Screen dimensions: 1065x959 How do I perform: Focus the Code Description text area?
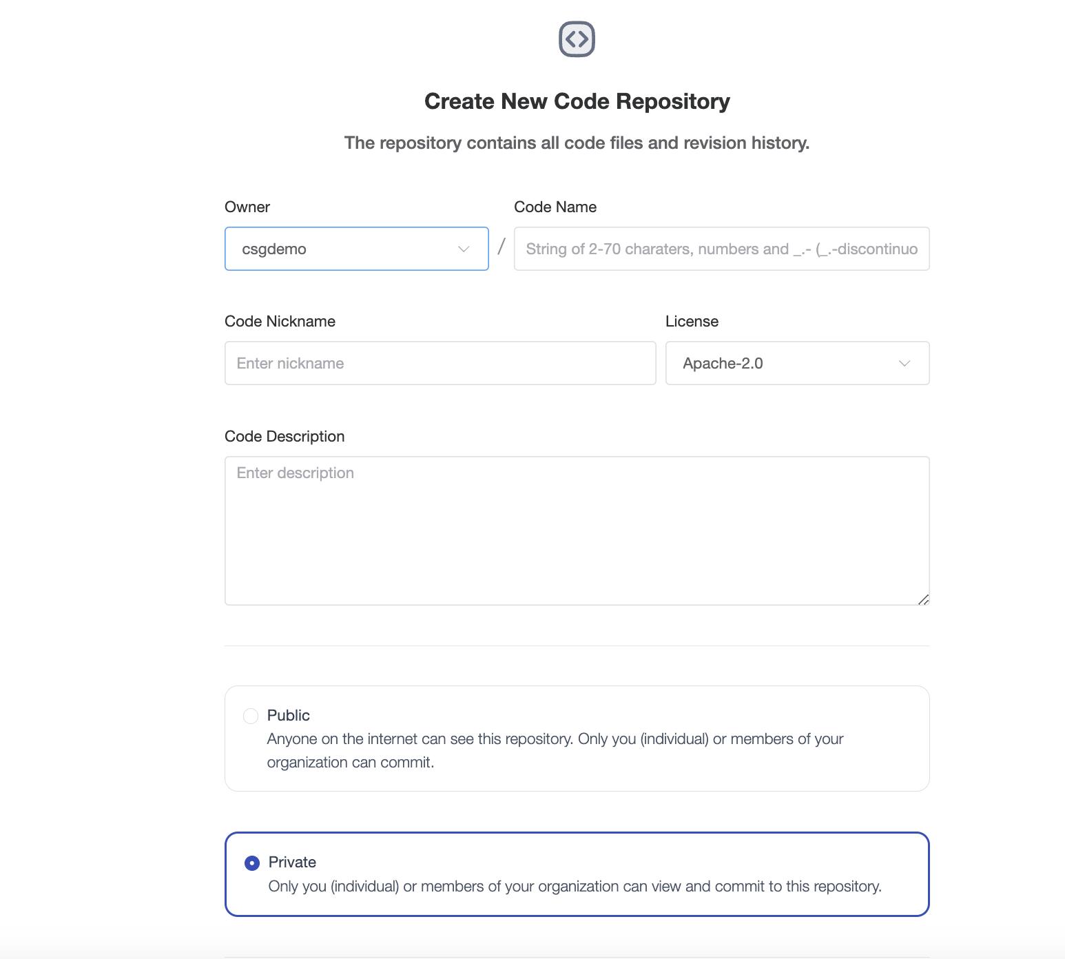tap(577, 530)
